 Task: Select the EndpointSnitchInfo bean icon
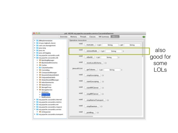click(40, 77)
